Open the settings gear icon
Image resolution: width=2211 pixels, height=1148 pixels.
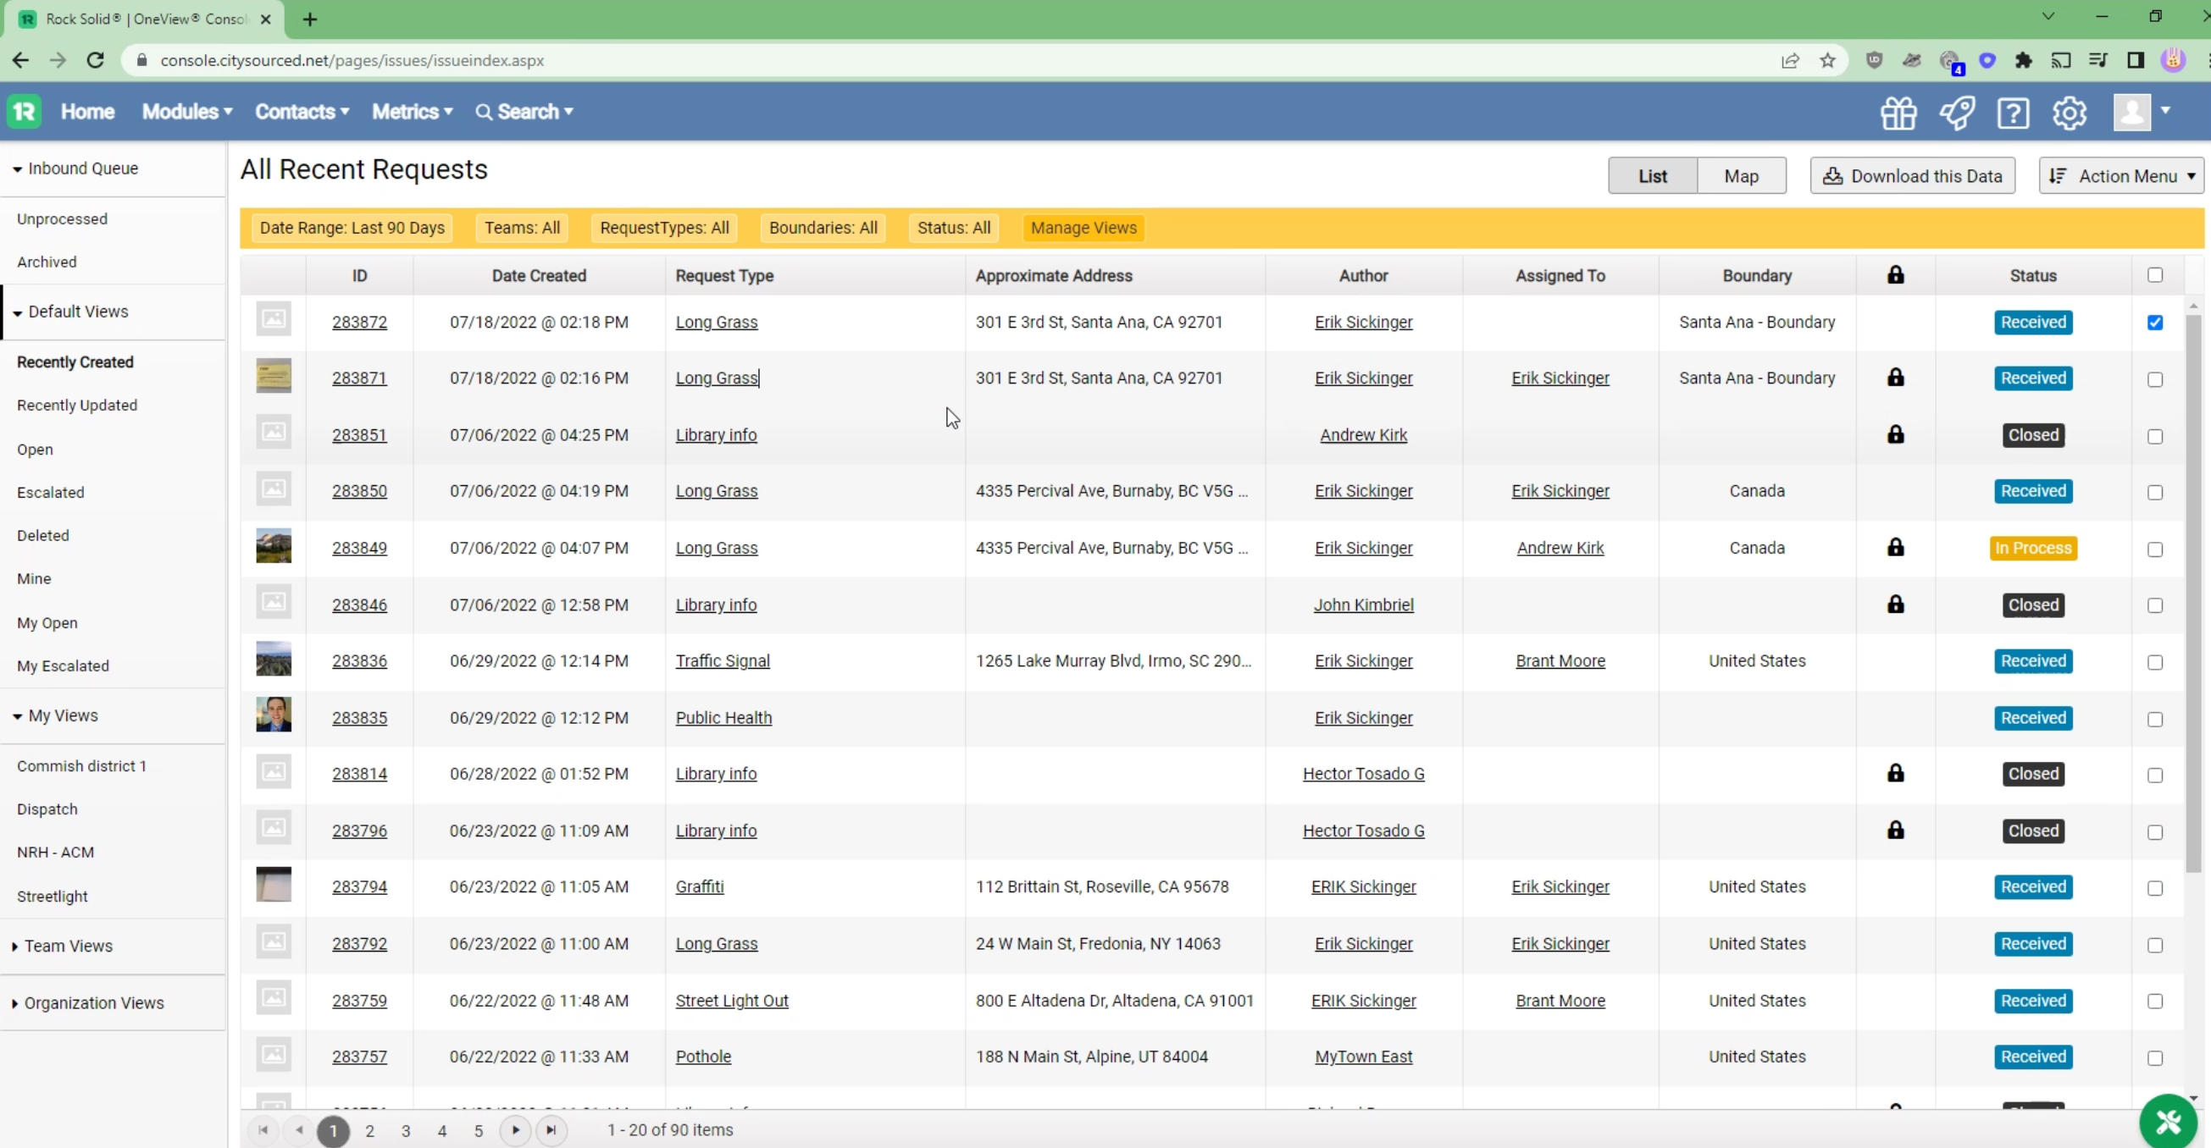[x=2070, y=113]
